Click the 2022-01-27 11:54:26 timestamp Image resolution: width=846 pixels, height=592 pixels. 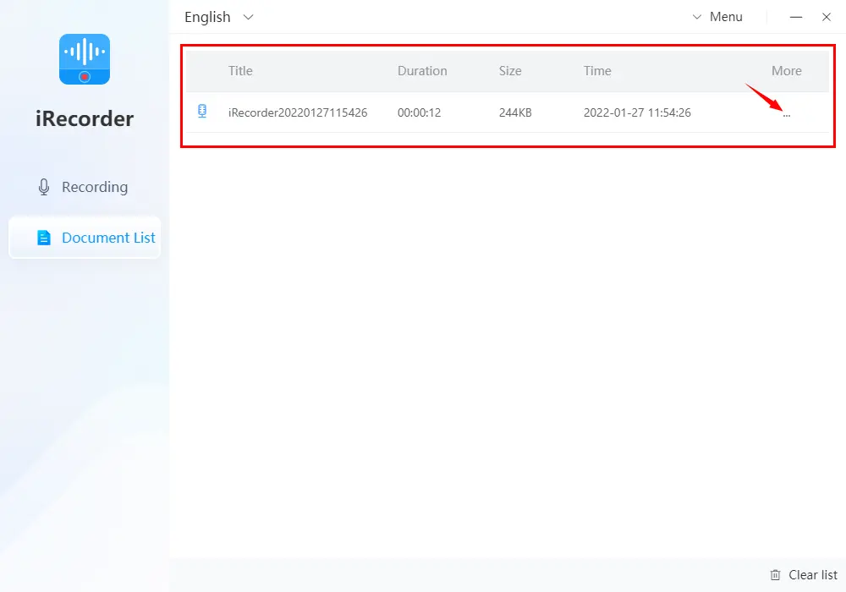pos(637,112)
